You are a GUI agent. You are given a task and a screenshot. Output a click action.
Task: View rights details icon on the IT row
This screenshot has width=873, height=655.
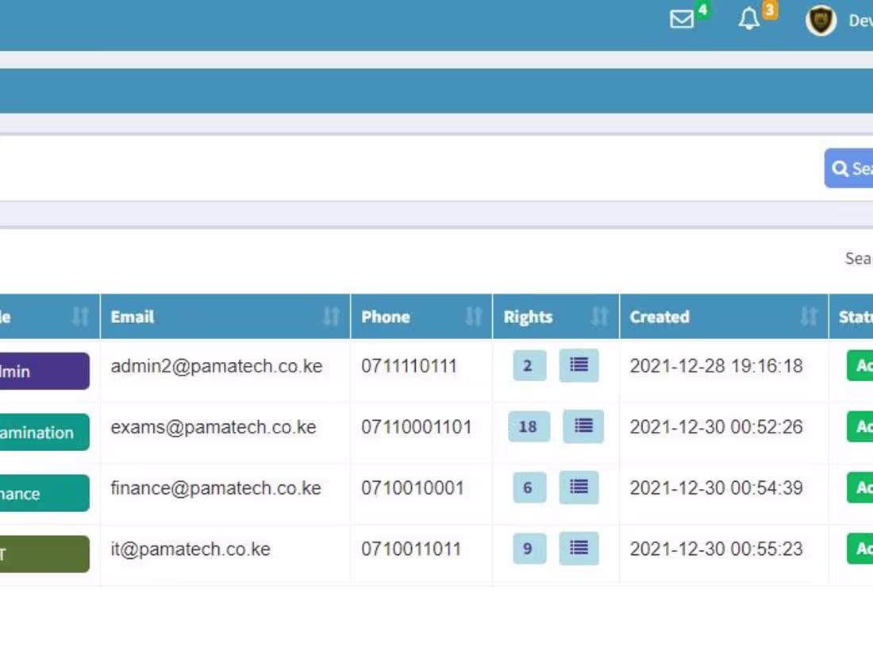(x=579, y=549)
